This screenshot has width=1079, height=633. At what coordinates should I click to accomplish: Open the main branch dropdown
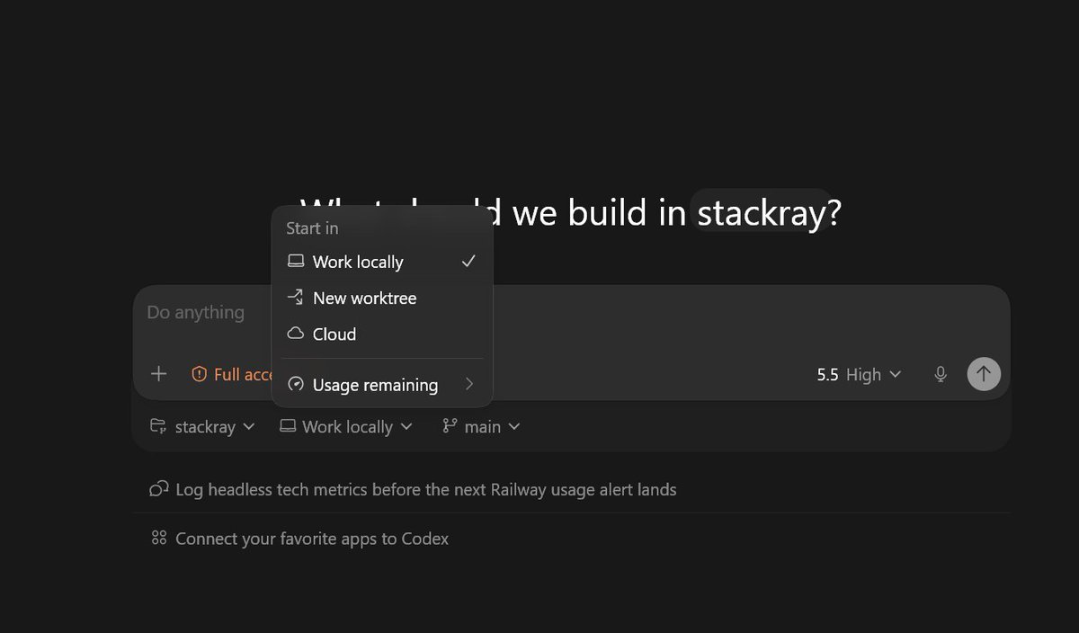[481, 426]
